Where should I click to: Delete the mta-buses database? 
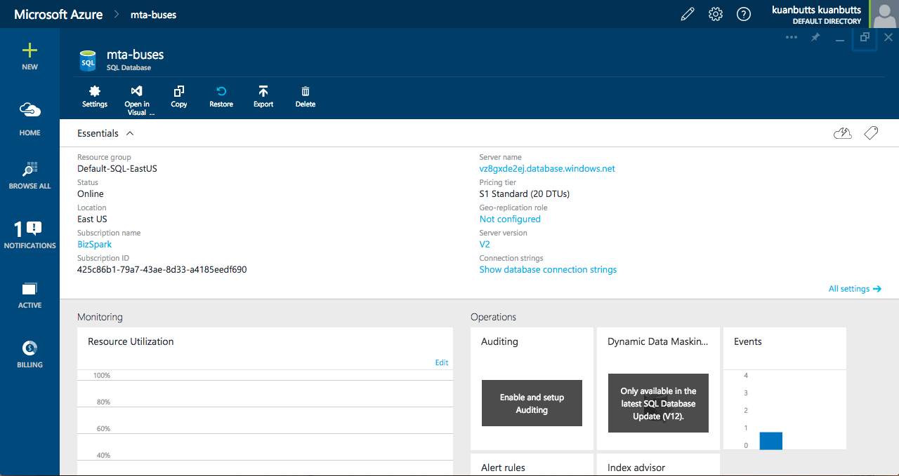pos(306,97)
